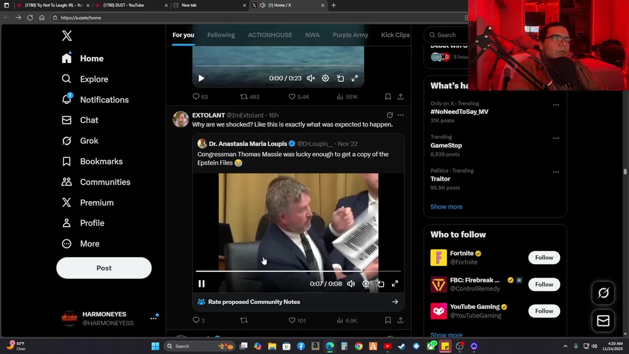Like the post with 5.4K likes
The width and height of the screenshot is (629, 354).
click(x=299, y=97)
